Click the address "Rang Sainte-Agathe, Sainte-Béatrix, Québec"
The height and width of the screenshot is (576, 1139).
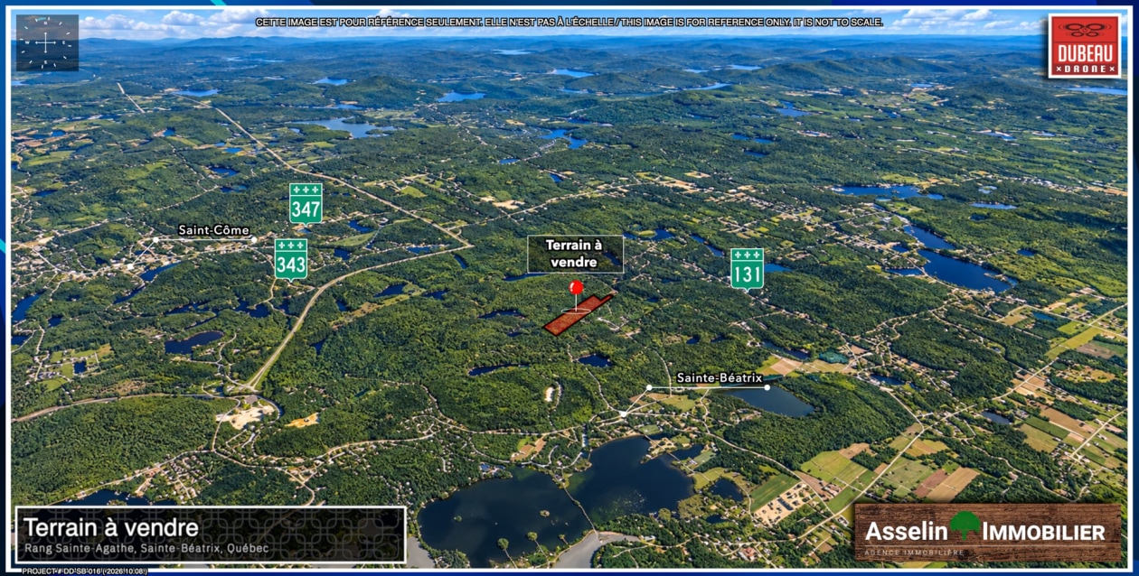[x=146, y=549]
